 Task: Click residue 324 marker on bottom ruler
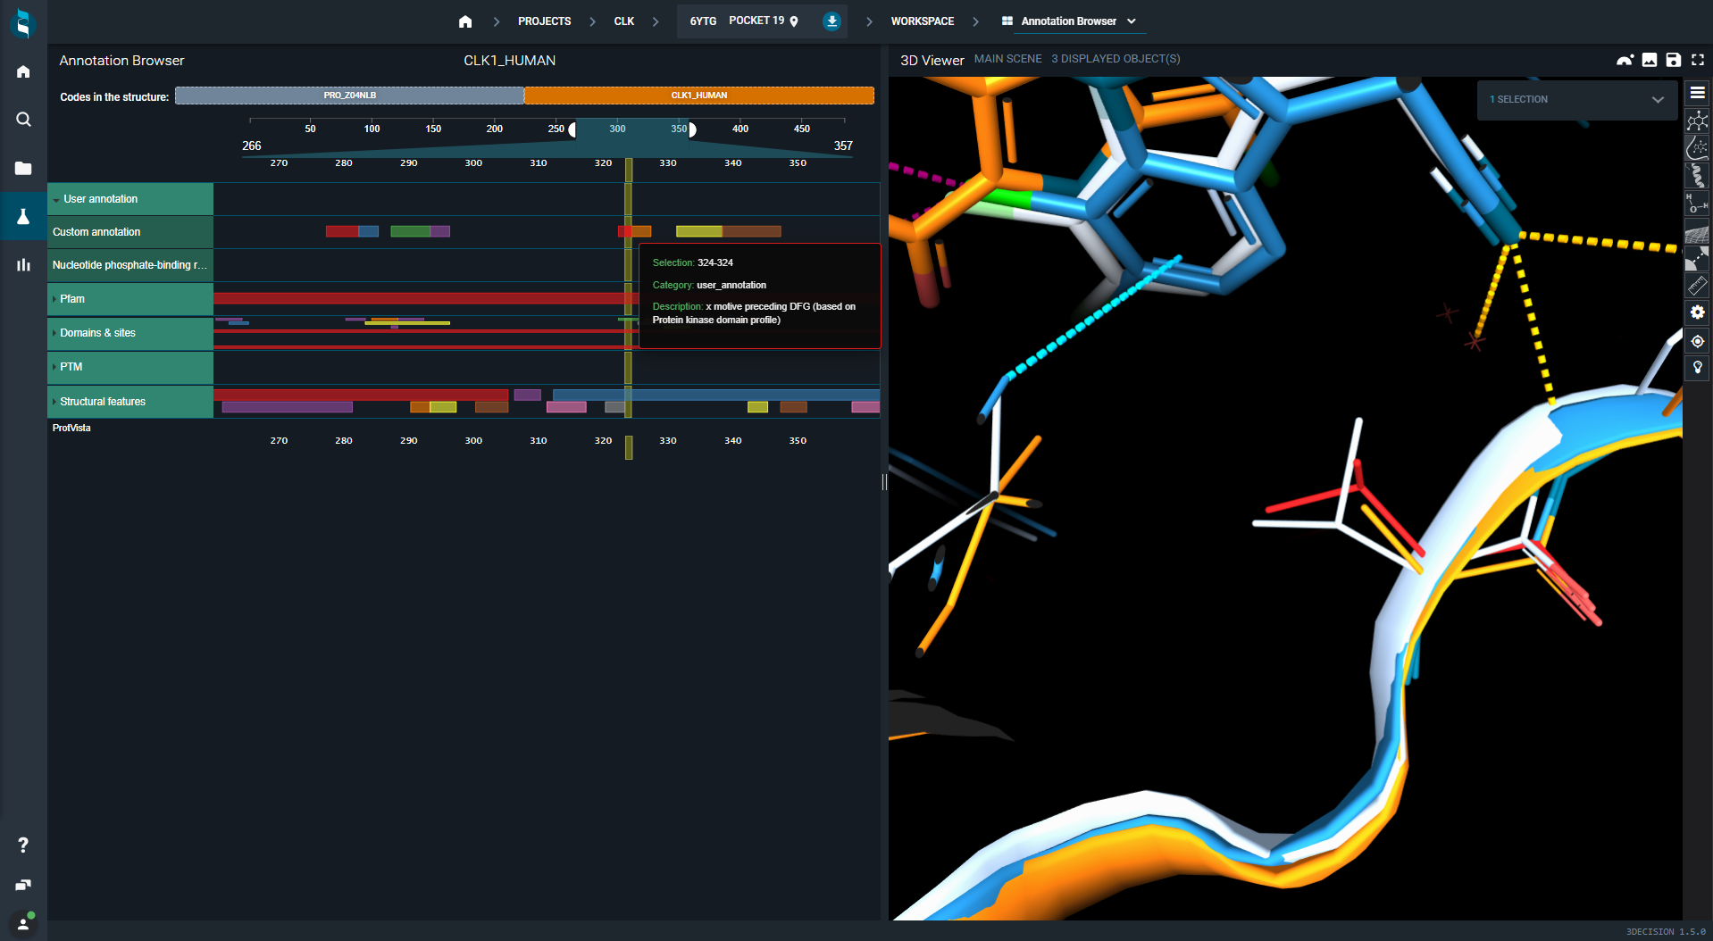point(629,447)
